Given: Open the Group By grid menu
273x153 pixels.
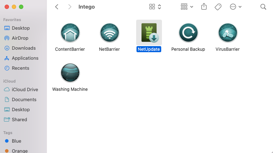Looking at the screenshot, I should pos(187,7).
